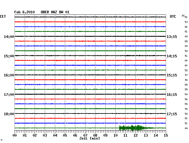Click the 14 minute axis tick label
The height and width of the screenshot is (143, 189).
click(x=156, y=135)
